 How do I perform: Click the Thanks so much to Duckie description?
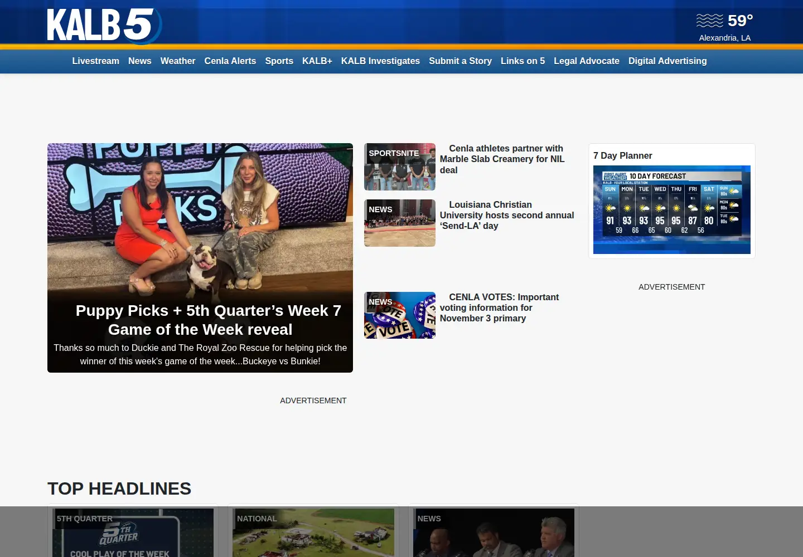[200, 354]
